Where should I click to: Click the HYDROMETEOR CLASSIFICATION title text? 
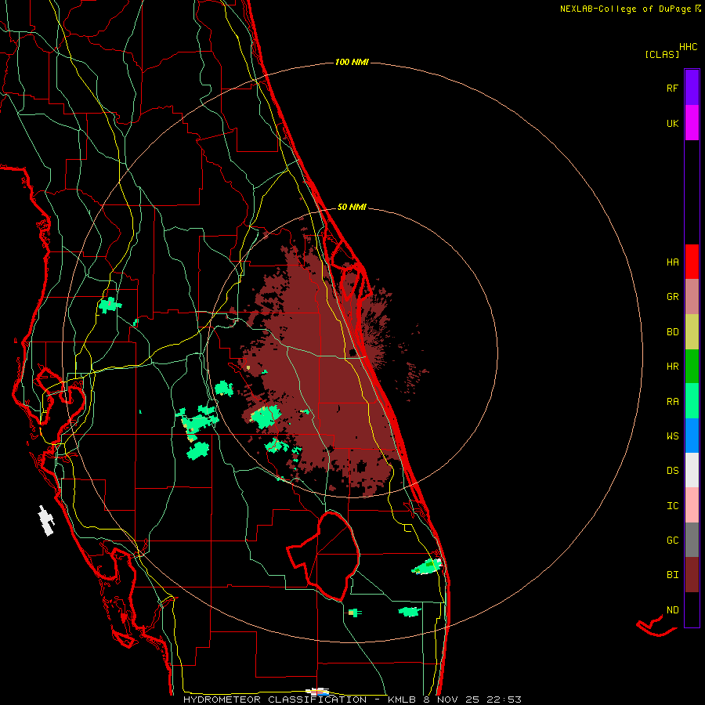(x=274, y=700)
